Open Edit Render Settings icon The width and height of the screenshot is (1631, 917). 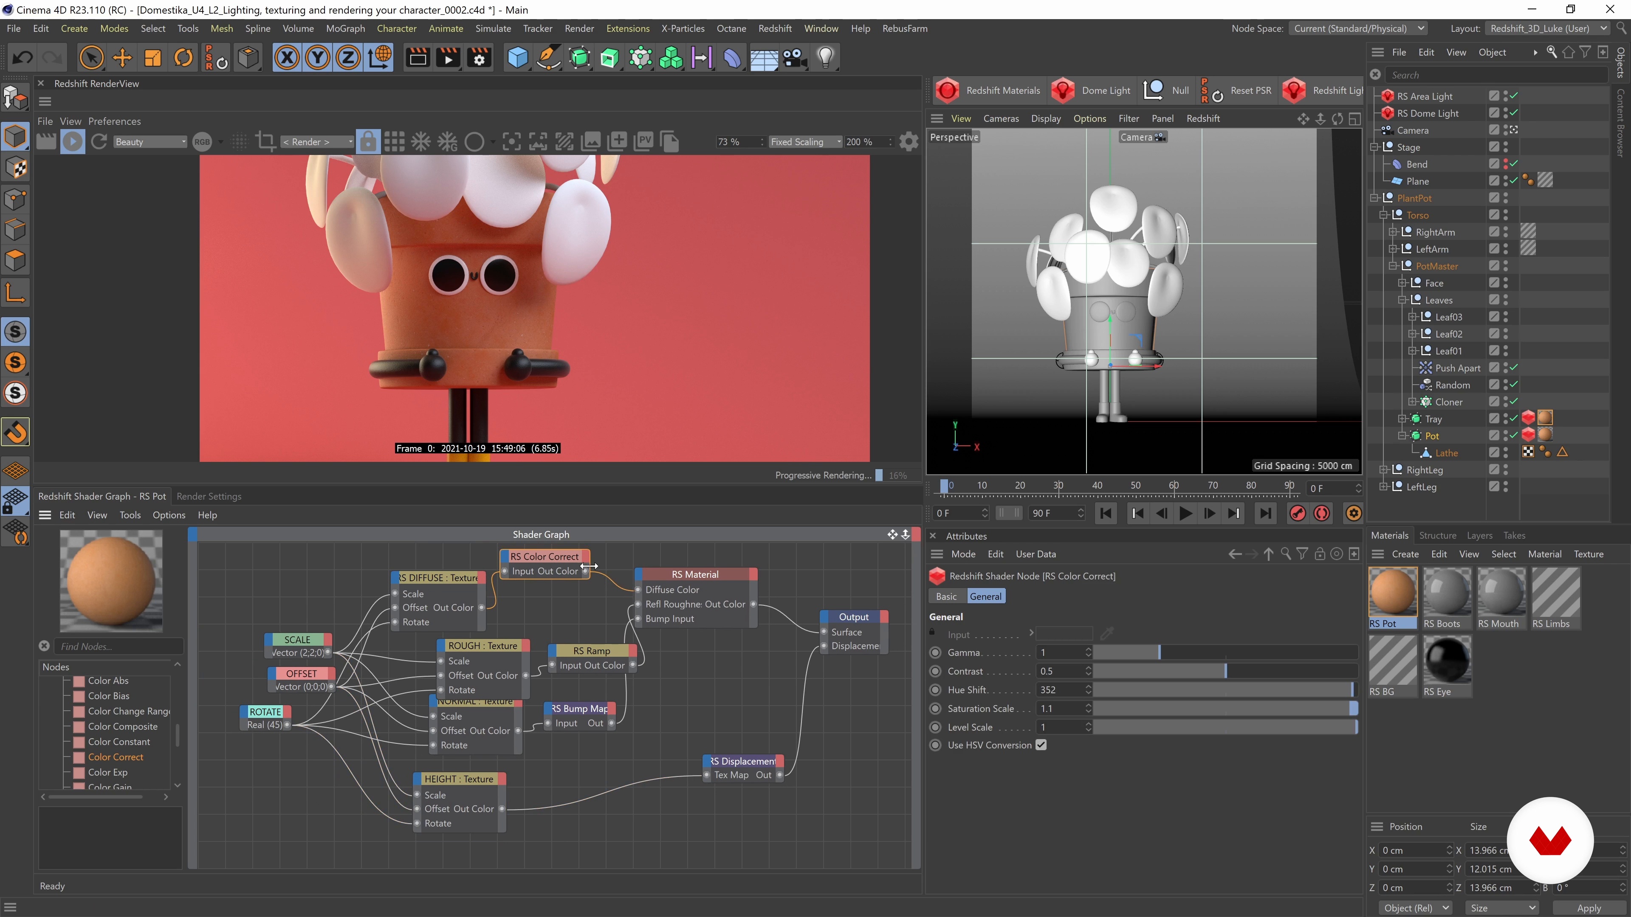tap(479, 58)
